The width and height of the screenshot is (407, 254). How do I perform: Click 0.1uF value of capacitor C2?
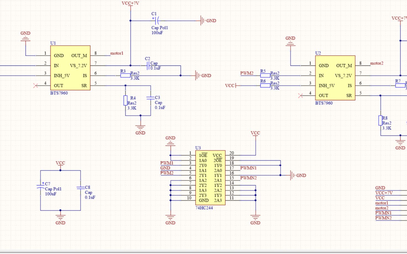(156, 68)
